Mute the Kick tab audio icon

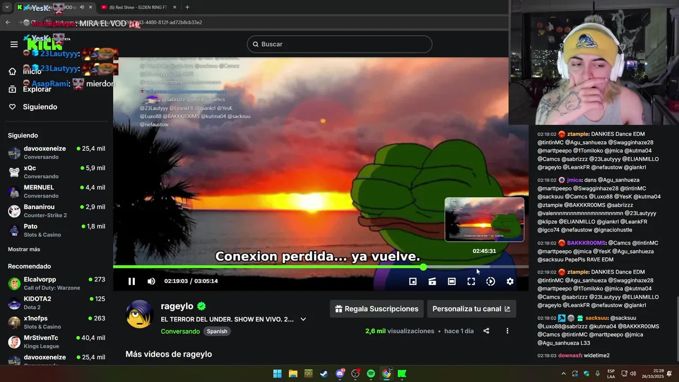[x=82, y=7]
